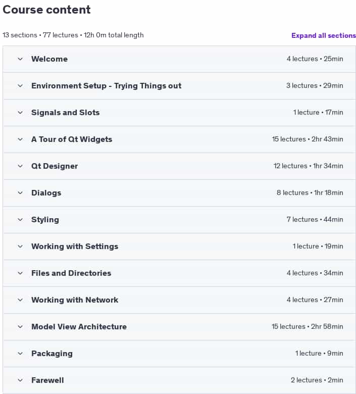Click the '3 lectures • 29min' text

[315, 86]
